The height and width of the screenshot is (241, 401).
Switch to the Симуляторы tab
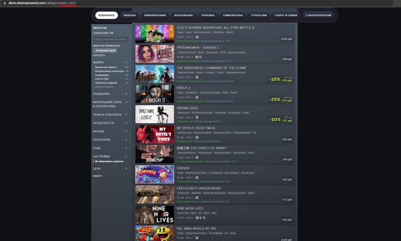(x=233, y=15)
